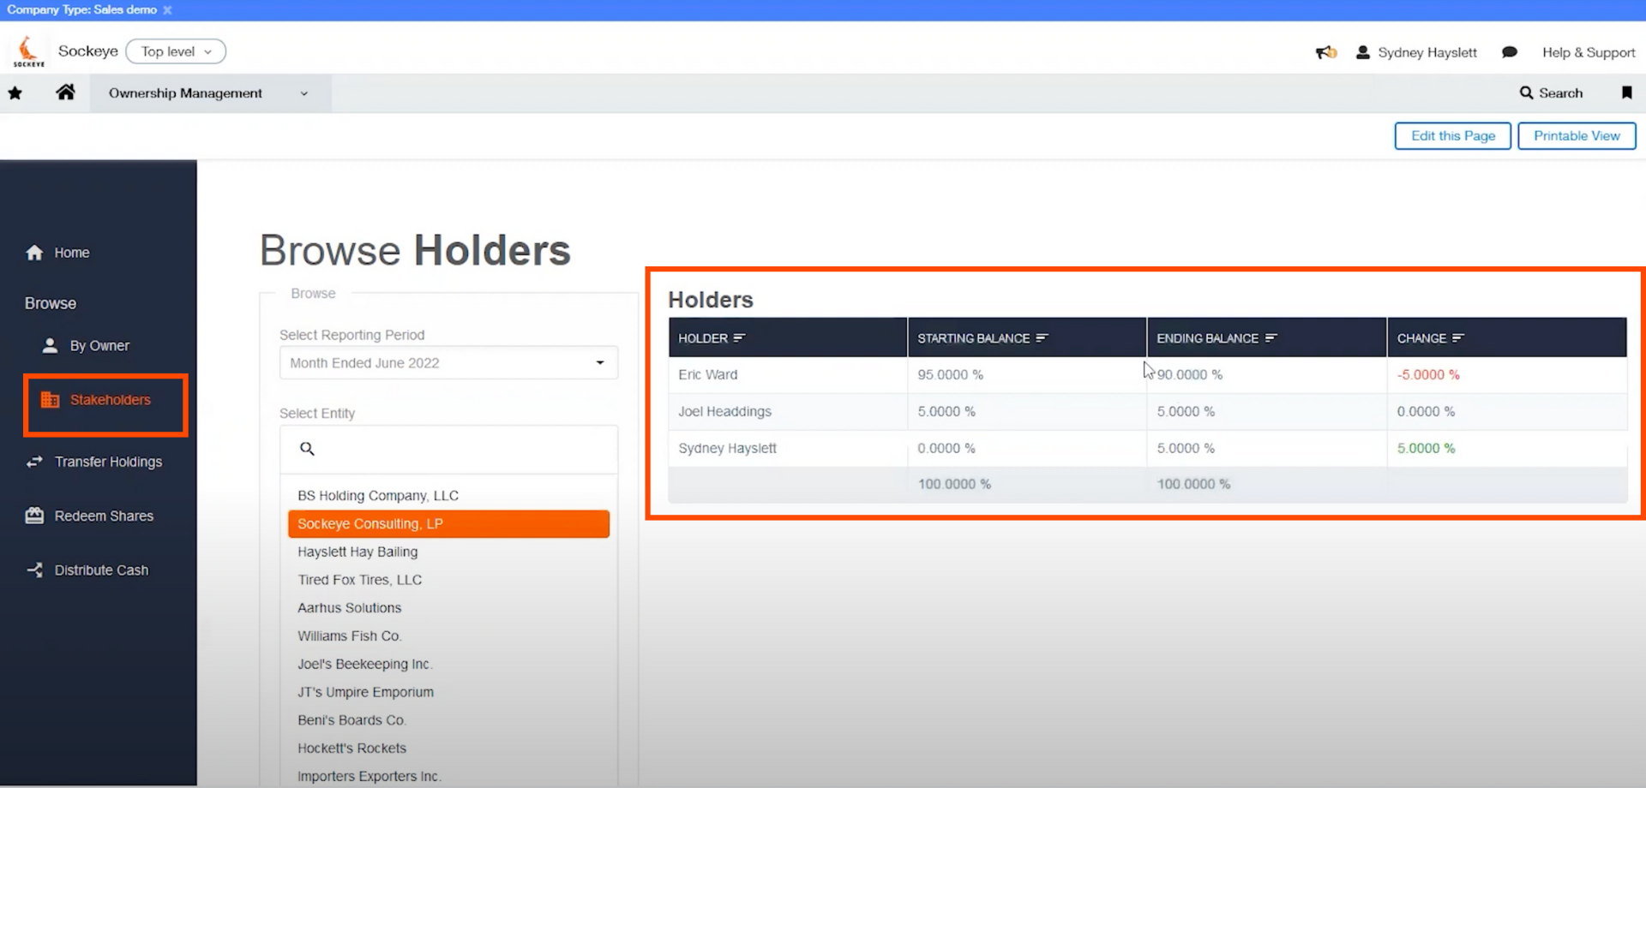Click Joel Headdings' 0.0000 % change

[x=1426, y=412]
